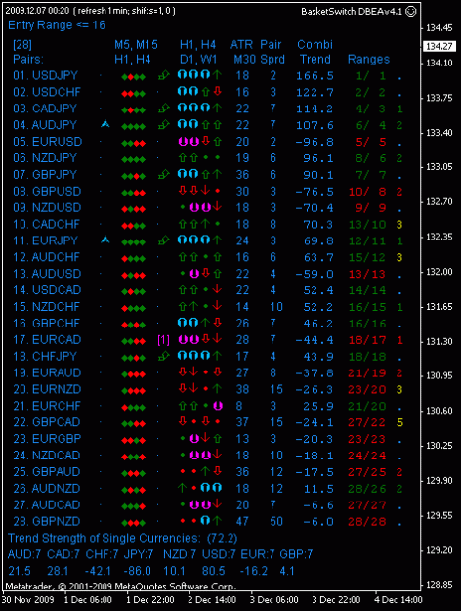Click the green dot in NZDUSD row
The width and height of the screenshot is (461, 611).
pos(182,207)
